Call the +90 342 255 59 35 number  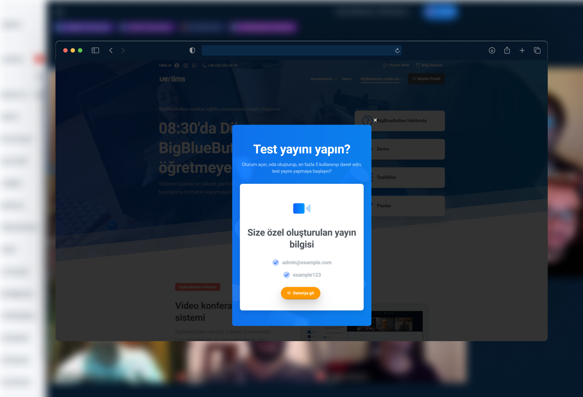pos(220,65)
